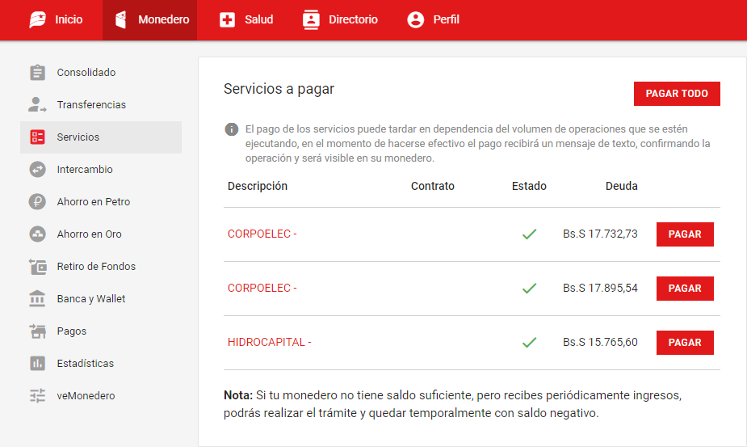Click the PAGAR TODO button

tap(677, 94)
